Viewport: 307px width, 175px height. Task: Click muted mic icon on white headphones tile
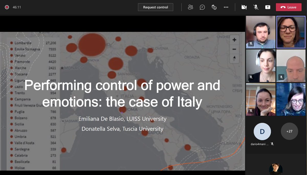tap(251, 77)
